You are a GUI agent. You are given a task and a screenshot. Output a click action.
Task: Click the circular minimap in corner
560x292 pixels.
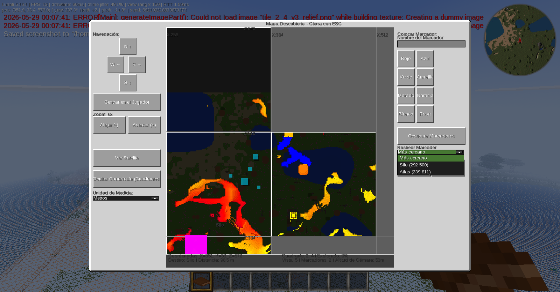[x=520, y=40]
